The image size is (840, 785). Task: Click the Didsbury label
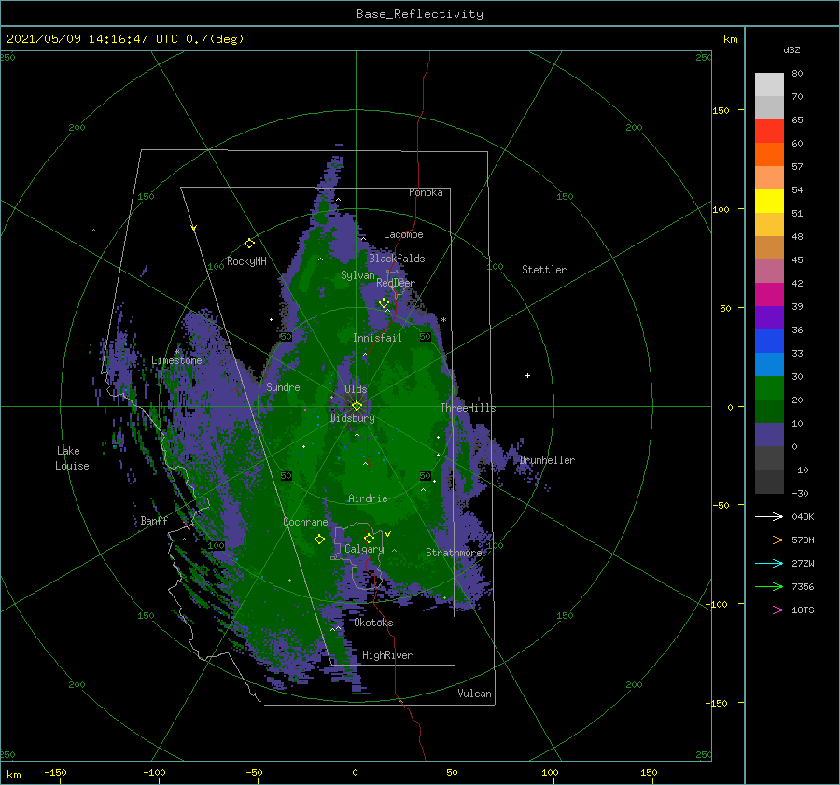coord(353,418)
